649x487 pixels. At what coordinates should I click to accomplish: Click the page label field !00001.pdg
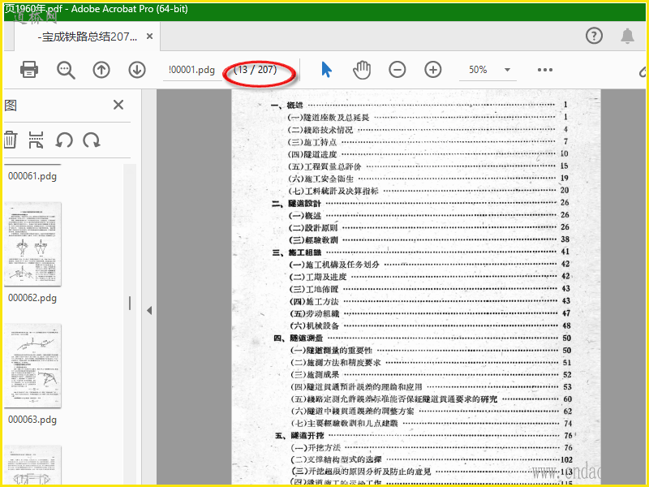click(x=191, y=70)
